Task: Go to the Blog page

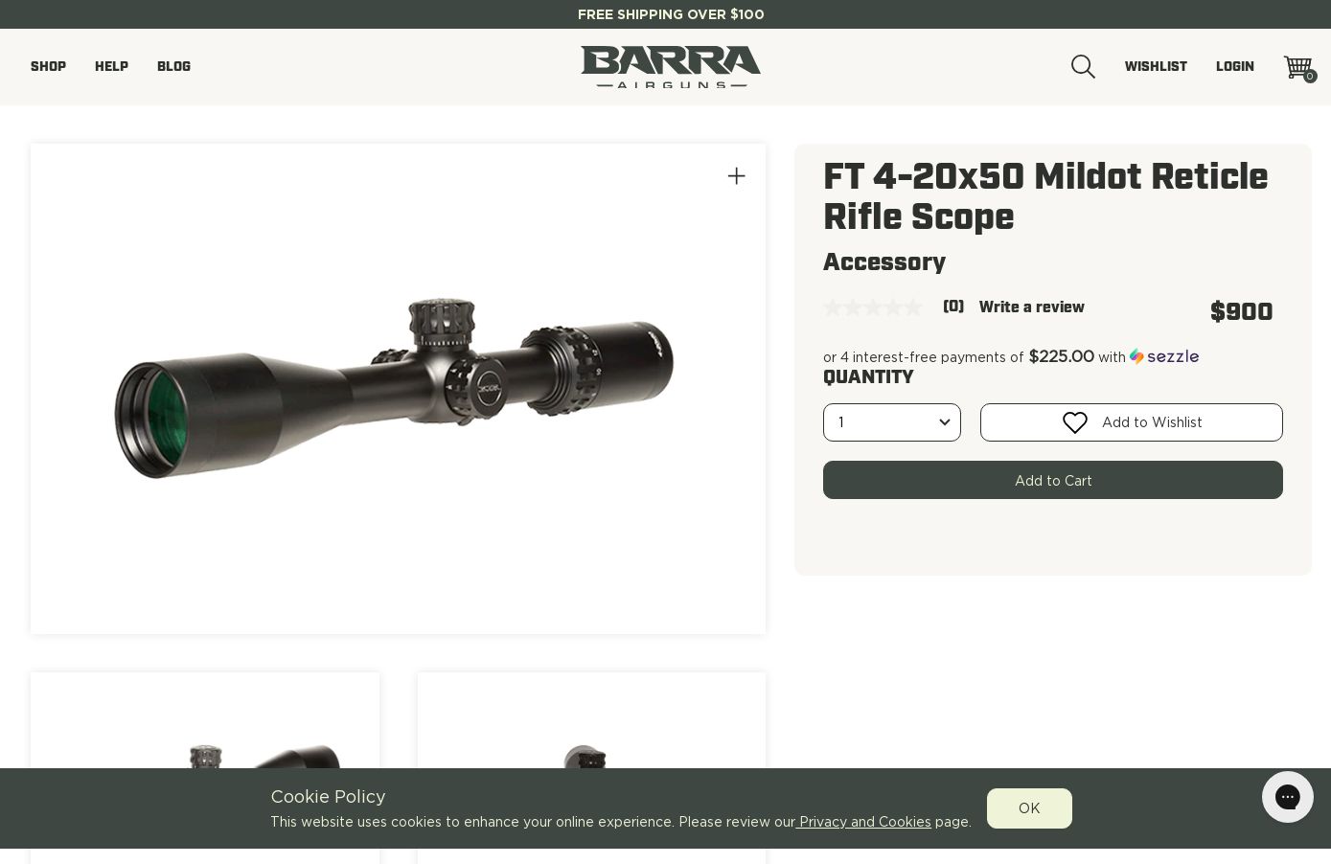Action: [173, 67]
